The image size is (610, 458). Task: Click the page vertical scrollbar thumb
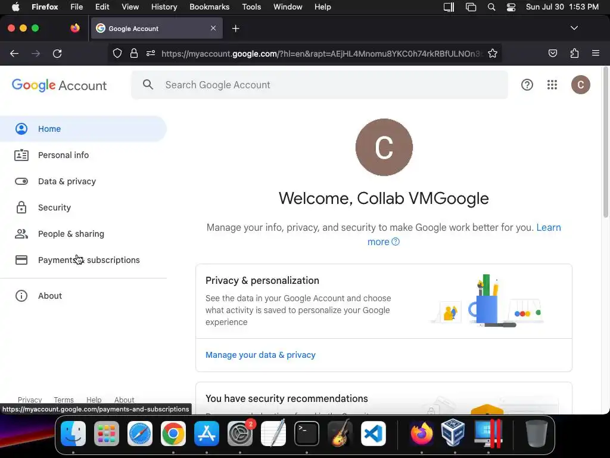point(605,142)
